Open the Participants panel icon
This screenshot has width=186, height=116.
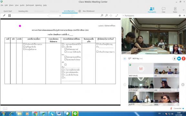(x=152, y=10)
